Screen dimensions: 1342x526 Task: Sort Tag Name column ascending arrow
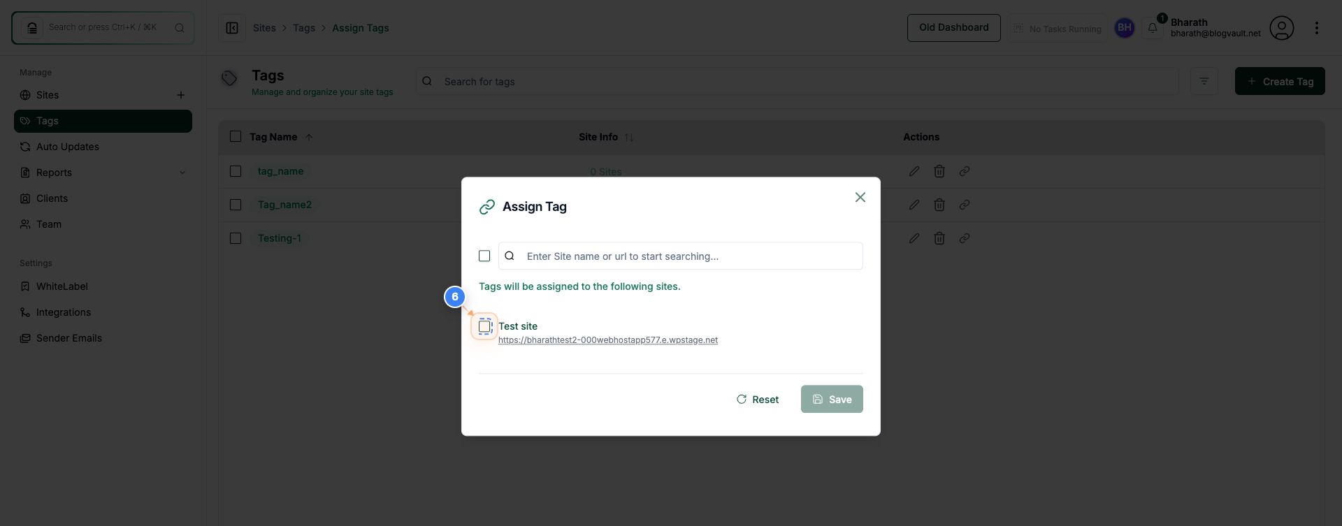point(309,138)
